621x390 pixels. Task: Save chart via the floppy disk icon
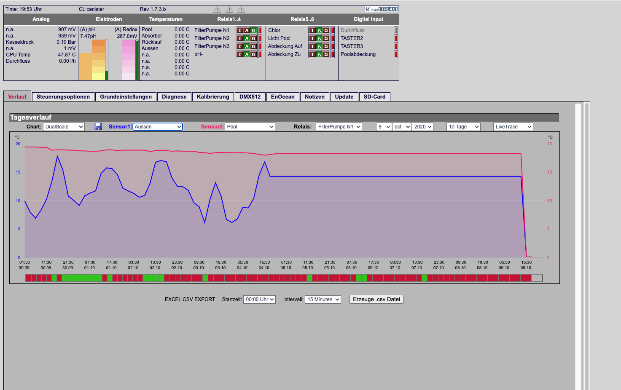click(x=98, y=126)
